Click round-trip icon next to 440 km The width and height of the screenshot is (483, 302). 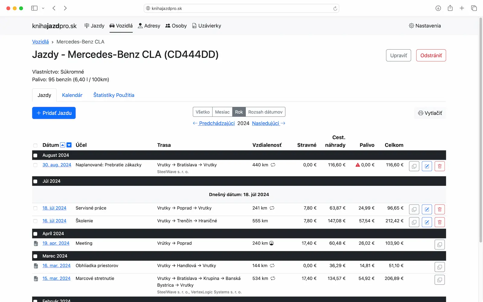pyautogui.click(x=273, y=165)
